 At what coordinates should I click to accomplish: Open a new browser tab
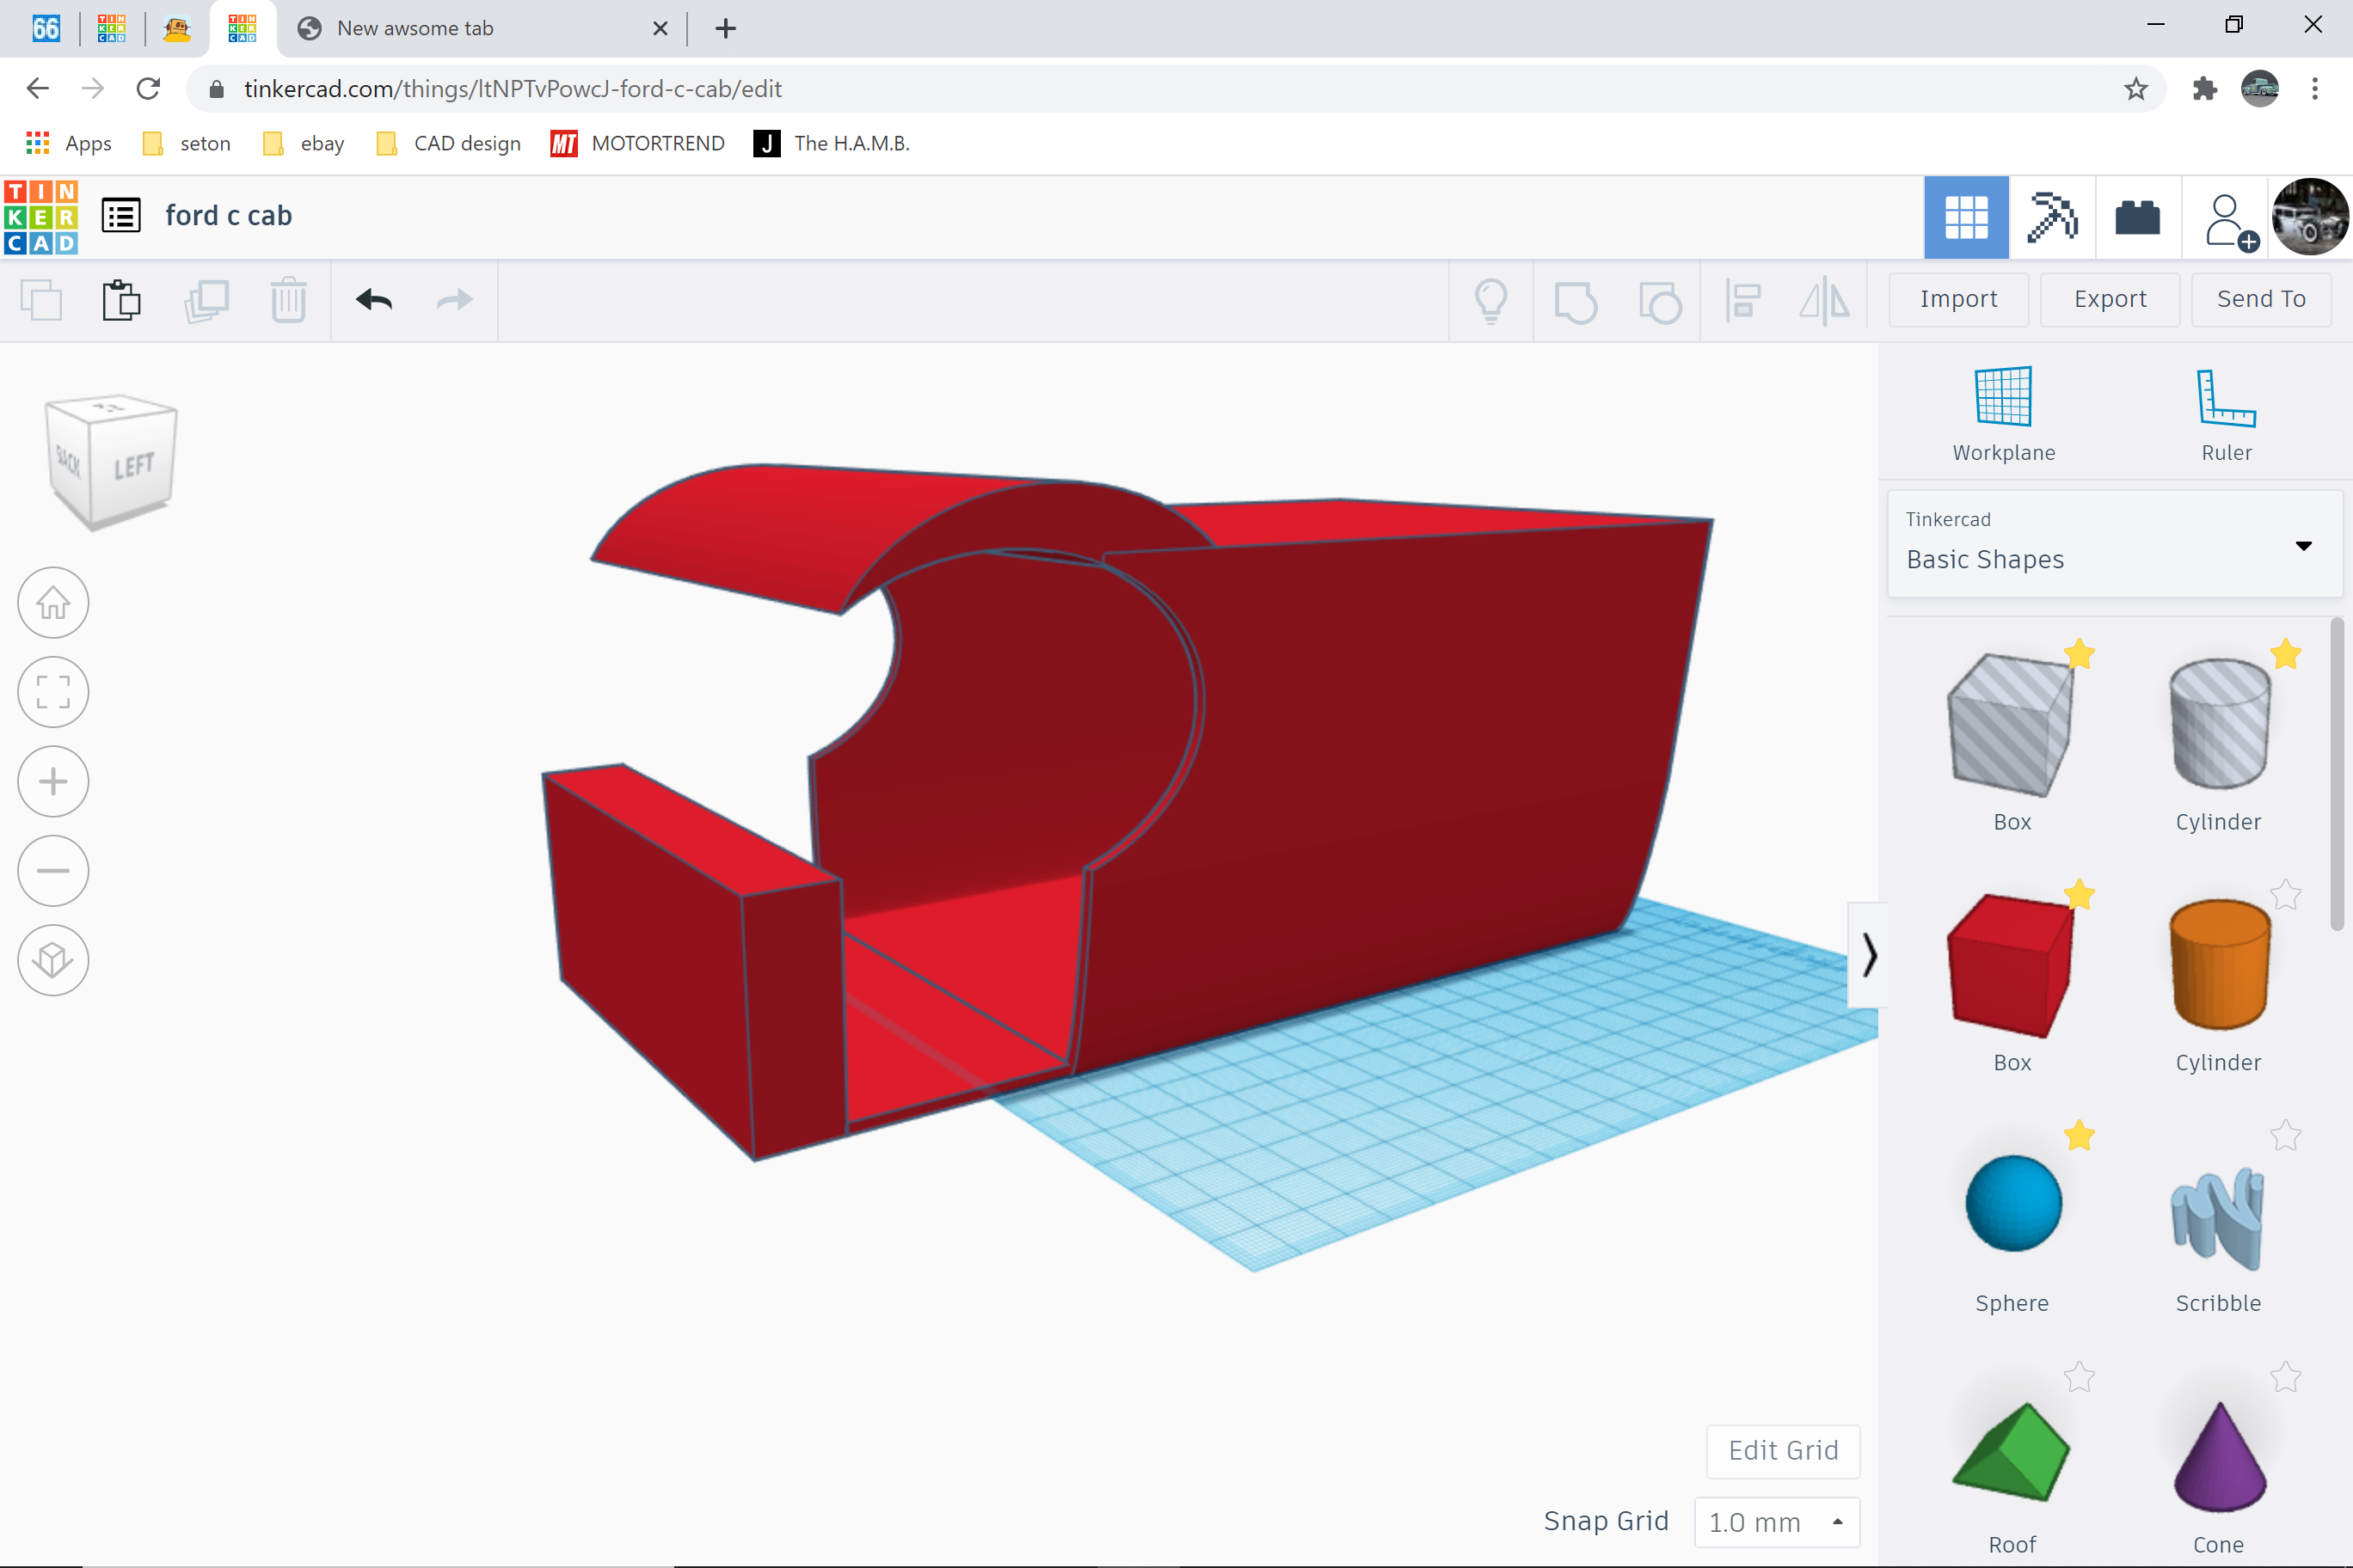pyautogui.click(x=725, y=28)
